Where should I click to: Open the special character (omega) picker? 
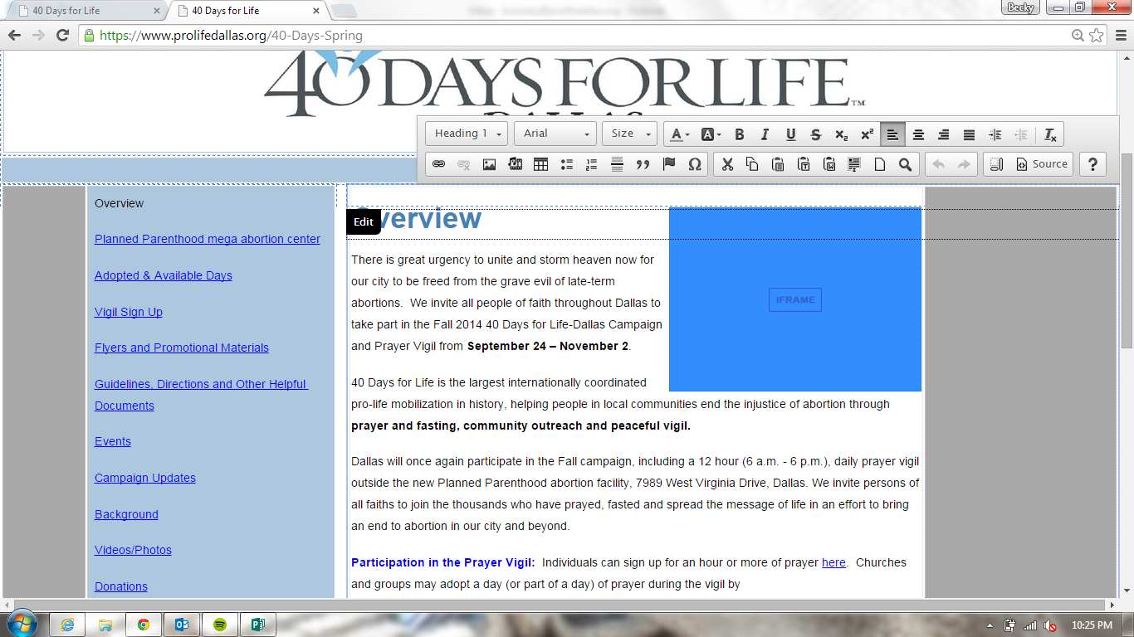click(695, 164)
